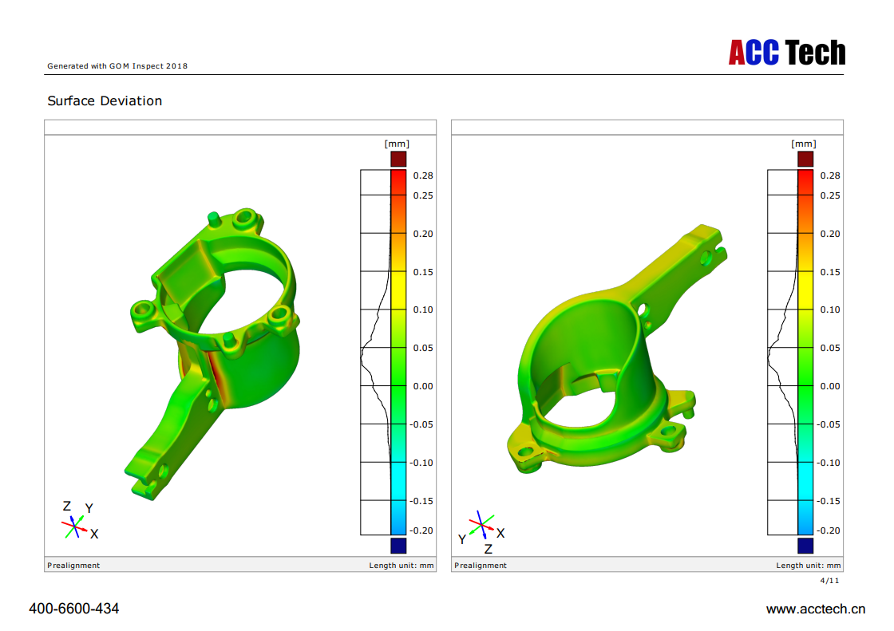Image resolution: width=894 pixels, height=631 pixels.
Task: Click the coordinate axis triad in right view
Action: pyautogui.click(x=481, y=524)
